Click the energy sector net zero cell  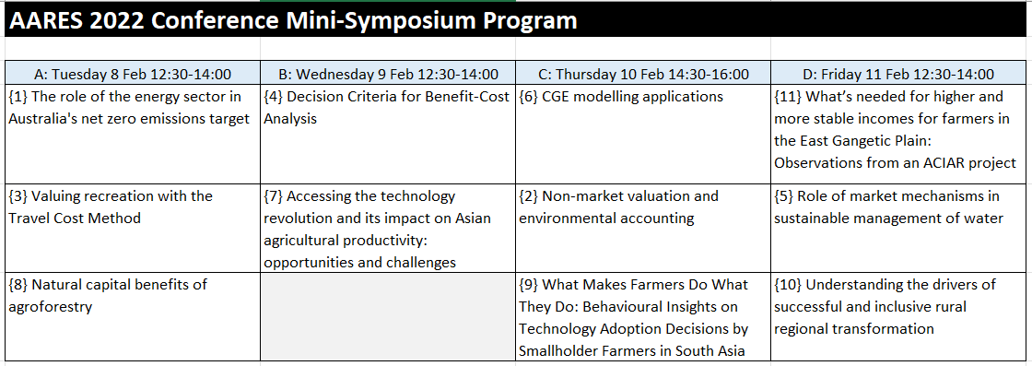click(133, 135)
